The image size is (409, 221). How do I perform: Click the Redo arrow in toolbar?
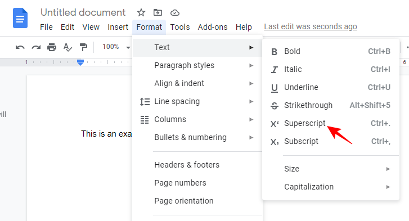tap(36, 47)
